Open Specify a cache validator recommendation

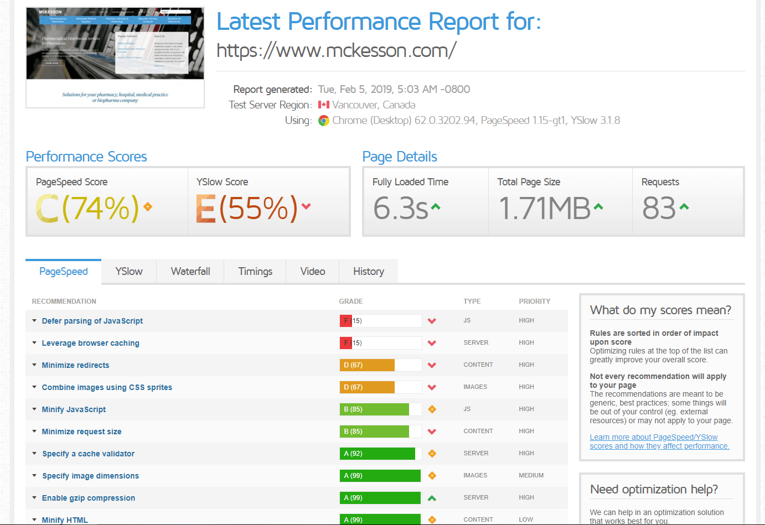pyautogui.click(x=89, y=454)
